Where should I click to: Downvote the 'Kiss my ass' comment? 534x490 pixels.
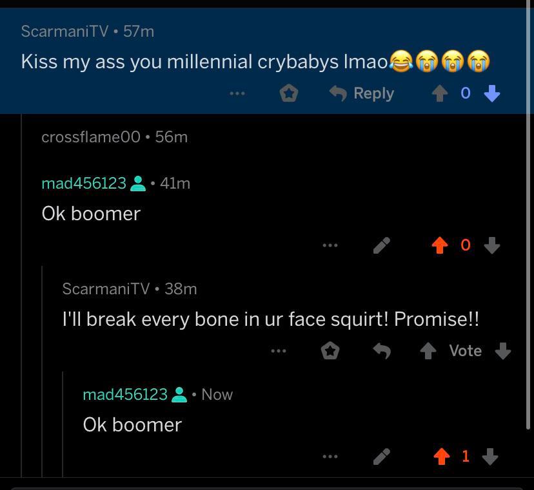(x=492, y=93)
